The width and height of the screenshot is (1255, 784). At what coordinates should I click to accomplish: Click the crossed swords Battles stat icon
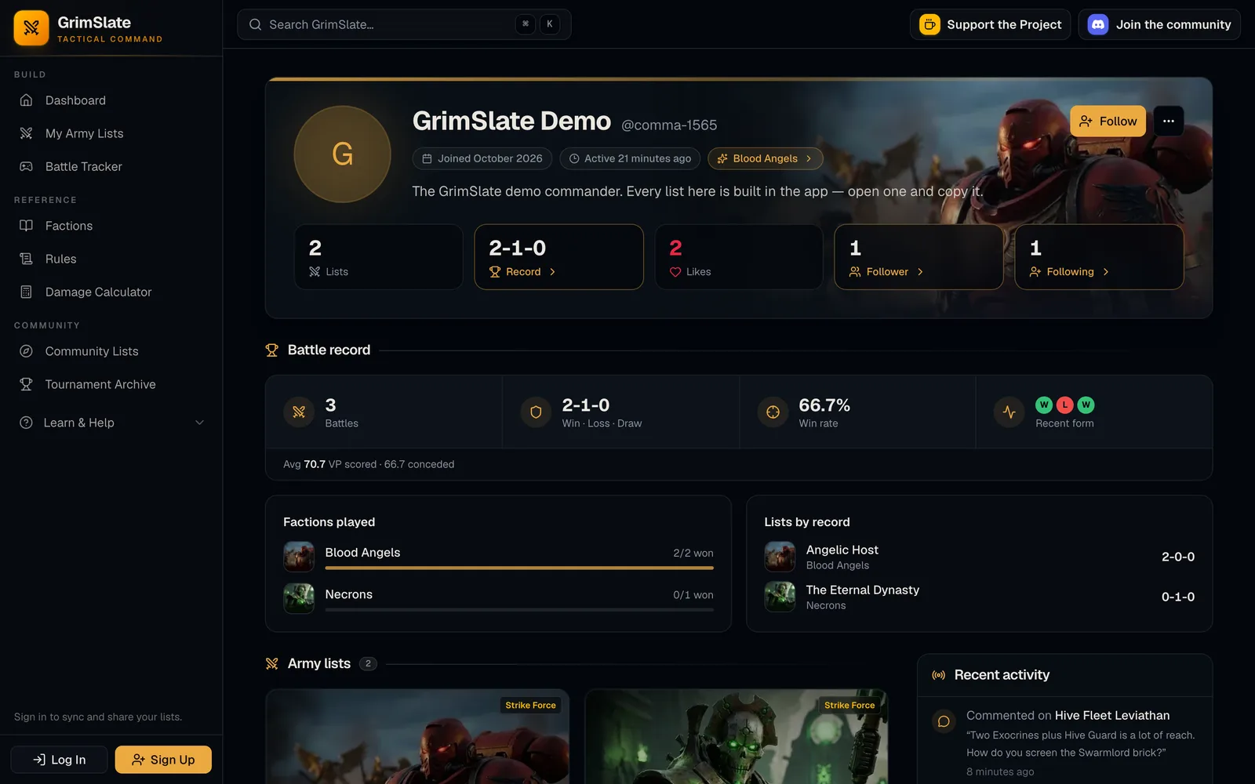coord(299,412)
